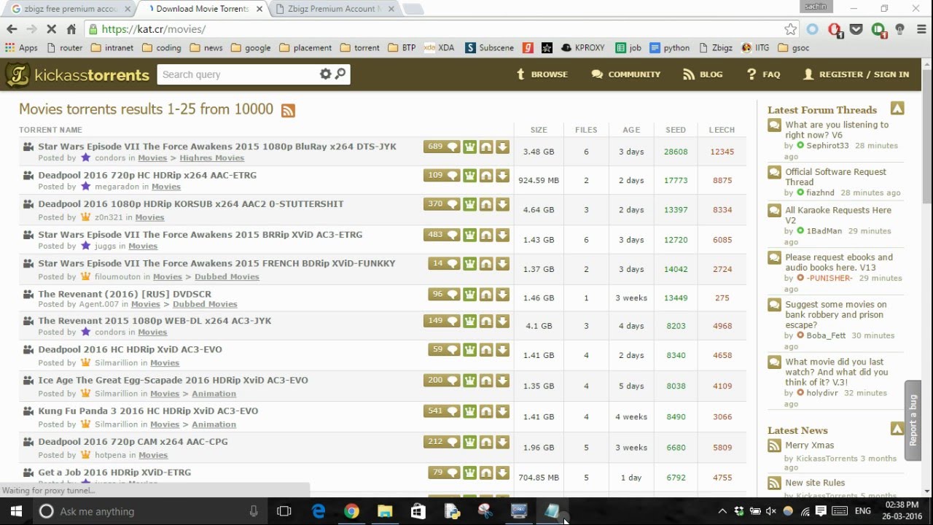This screenshot has width=933, height=525.
Task: Open the Merry Xmas news link
Action: 809,446
